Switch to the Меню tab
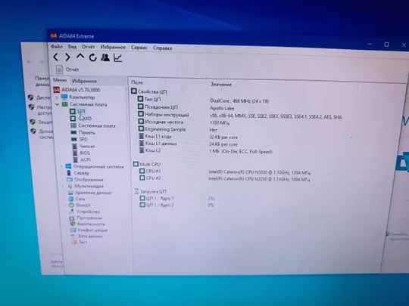The image size is (409, 306). (x=60, y=80)
